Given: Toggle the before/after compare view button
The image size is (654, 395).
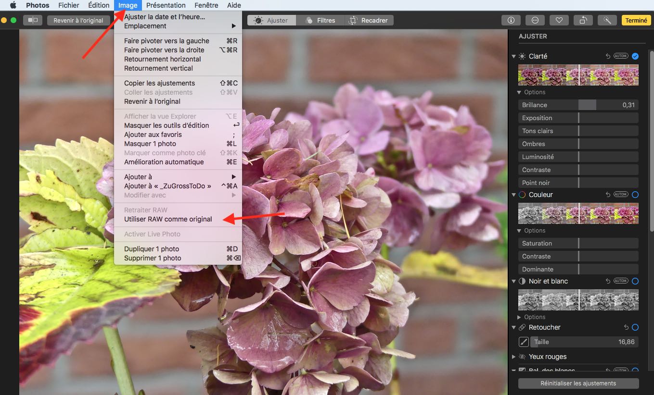Looking at the screenshot, I should (33, 20).
